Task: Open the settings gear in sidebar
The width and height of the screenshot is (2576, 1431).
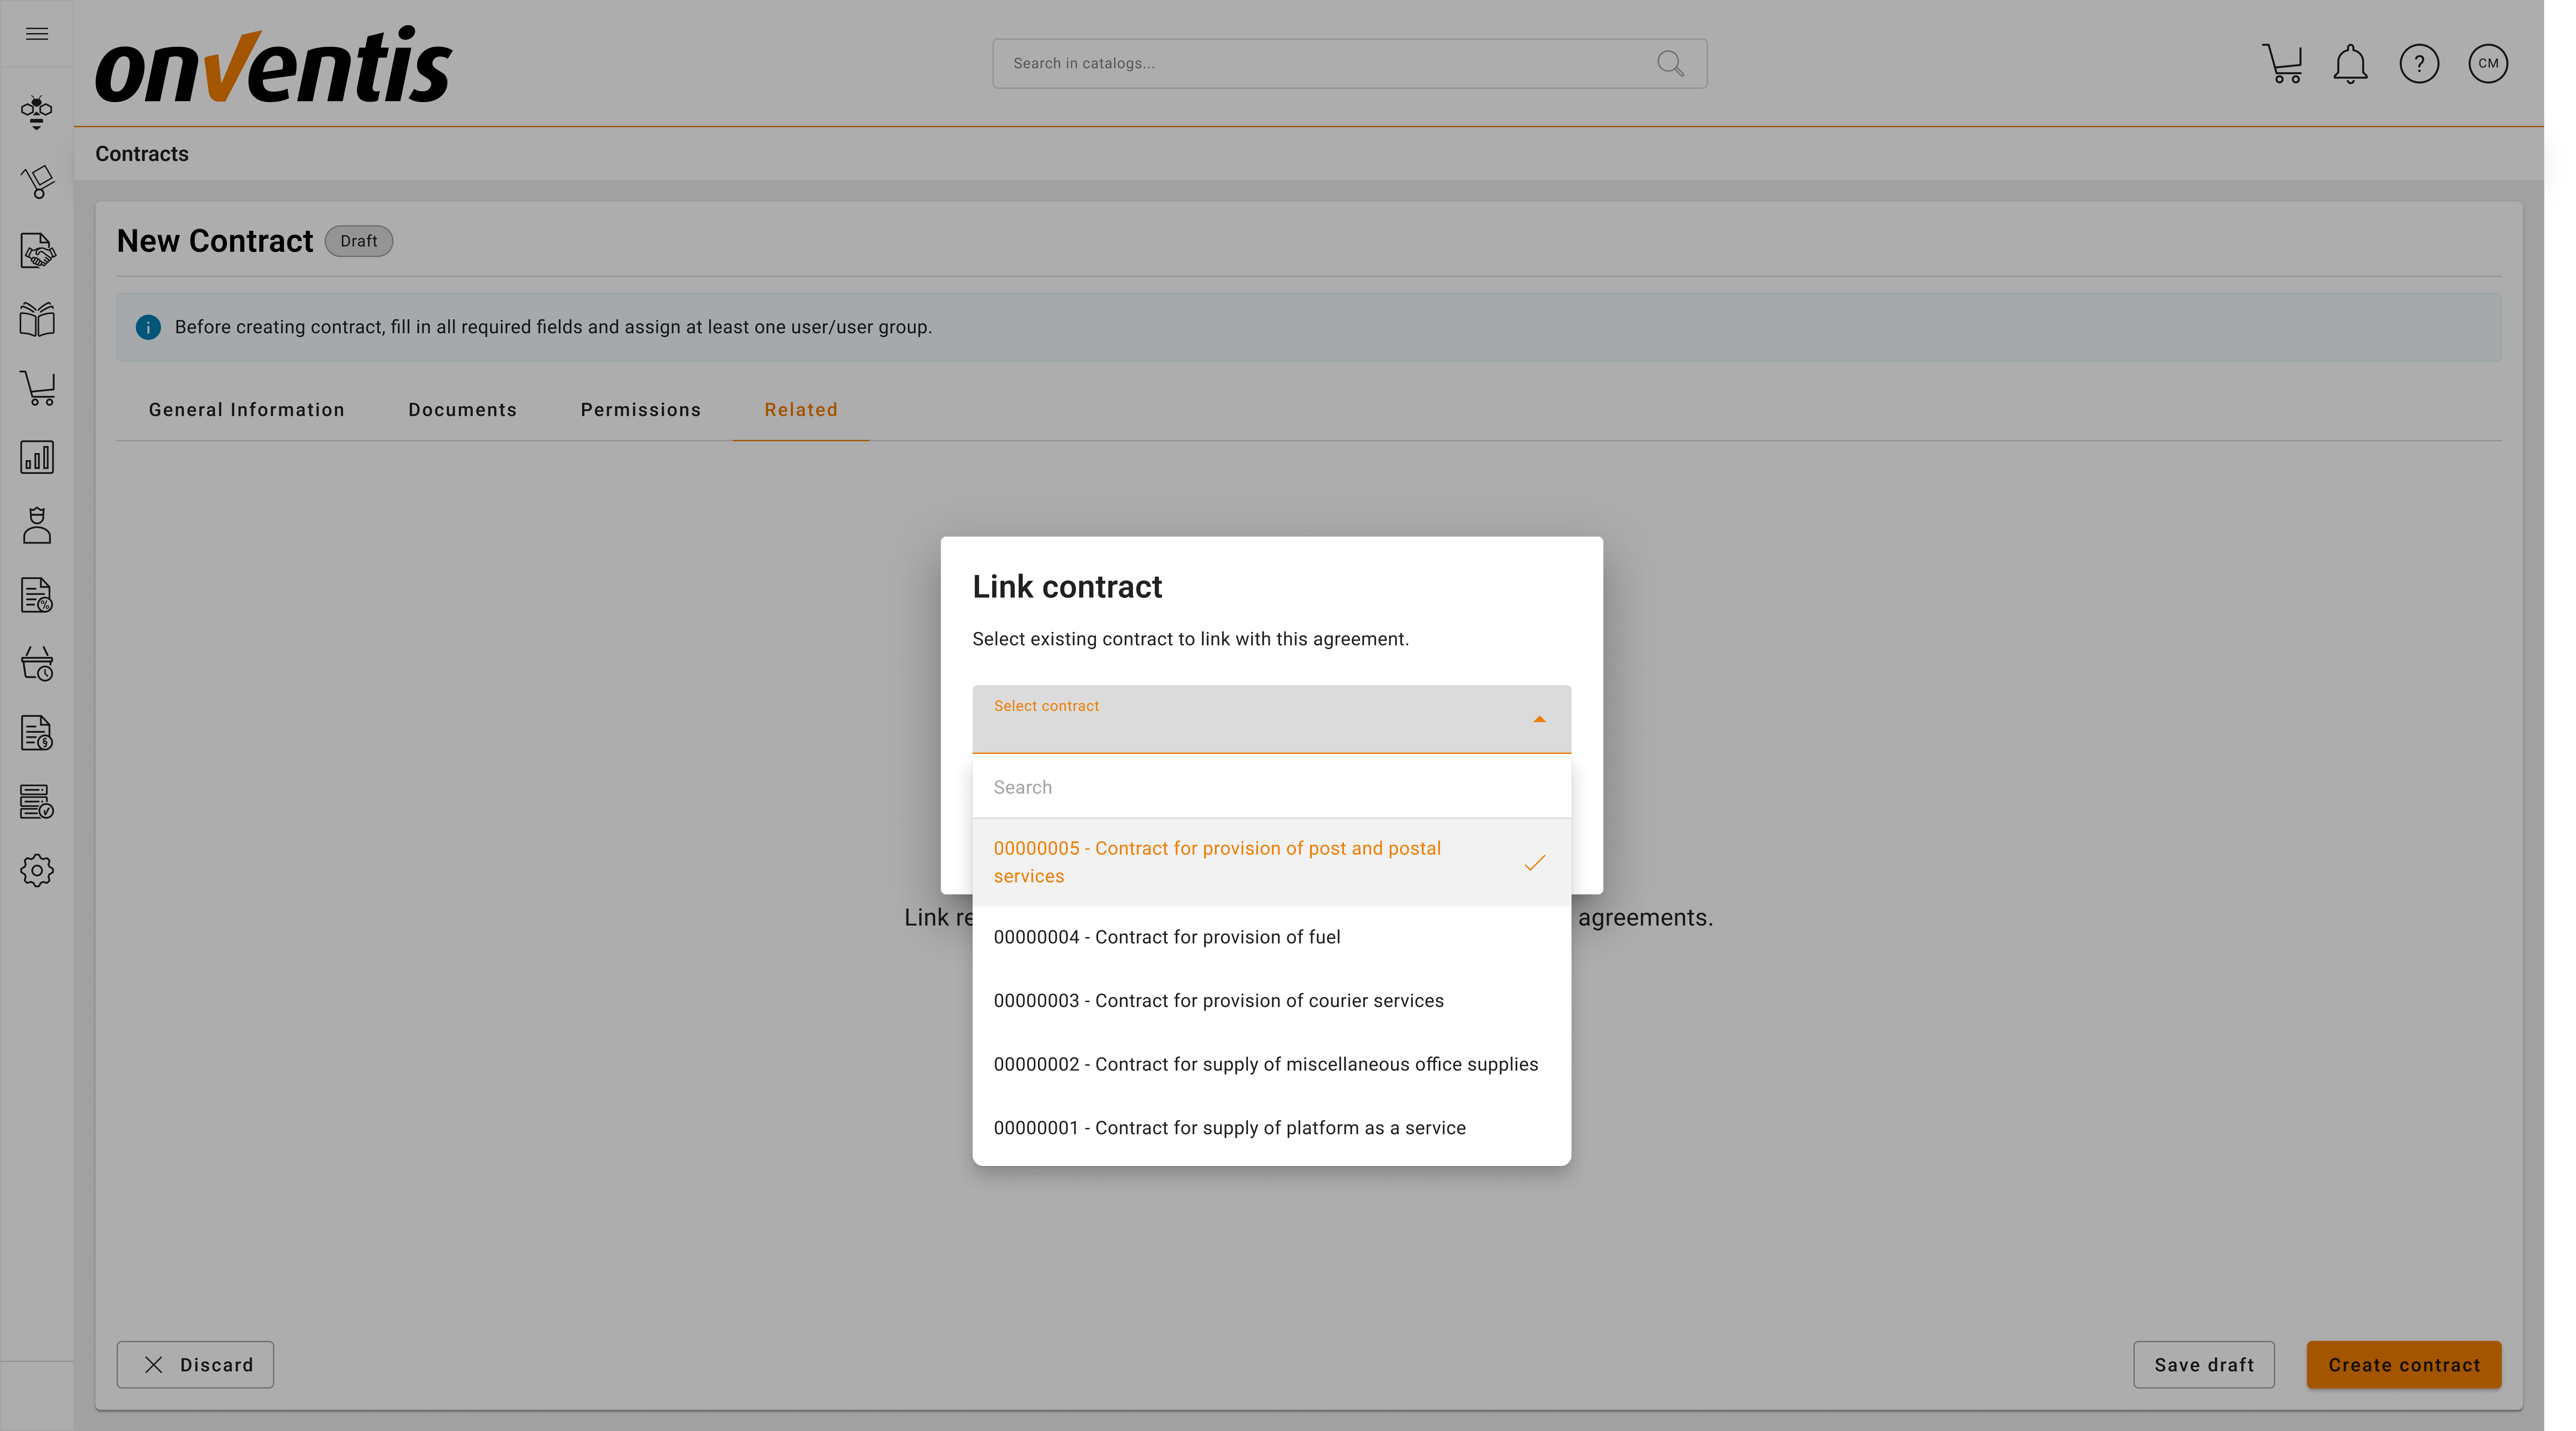Action: 37,870
